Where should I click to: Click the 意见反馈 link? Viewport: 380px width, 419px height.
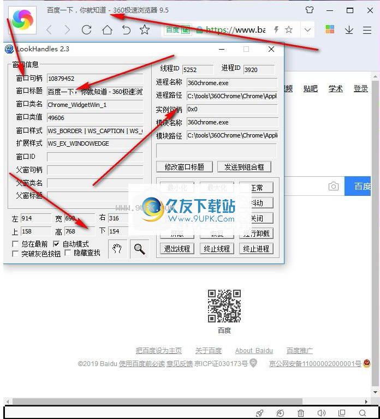[x=180, y=364]
